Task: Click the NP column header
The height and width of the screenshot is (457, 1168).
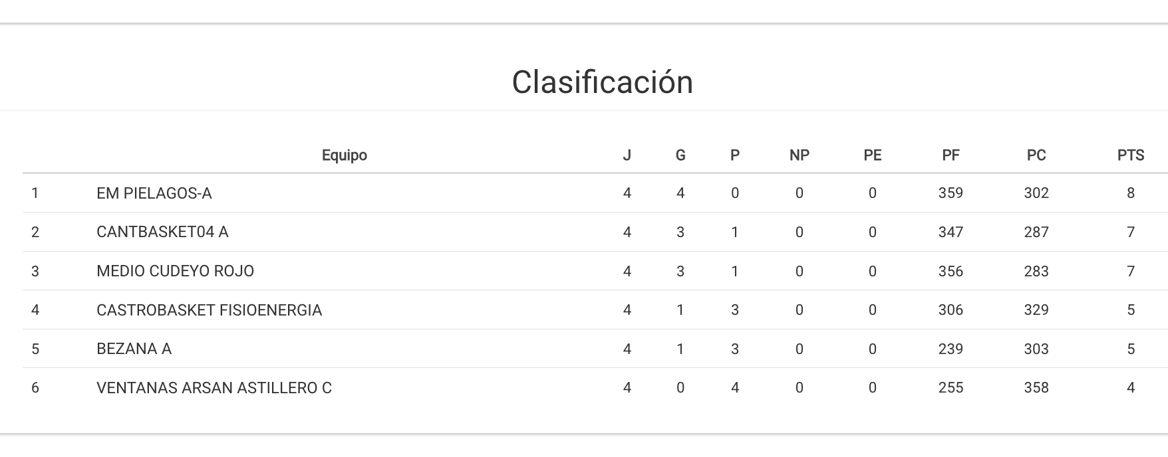Action: click(x=799, y=155)
